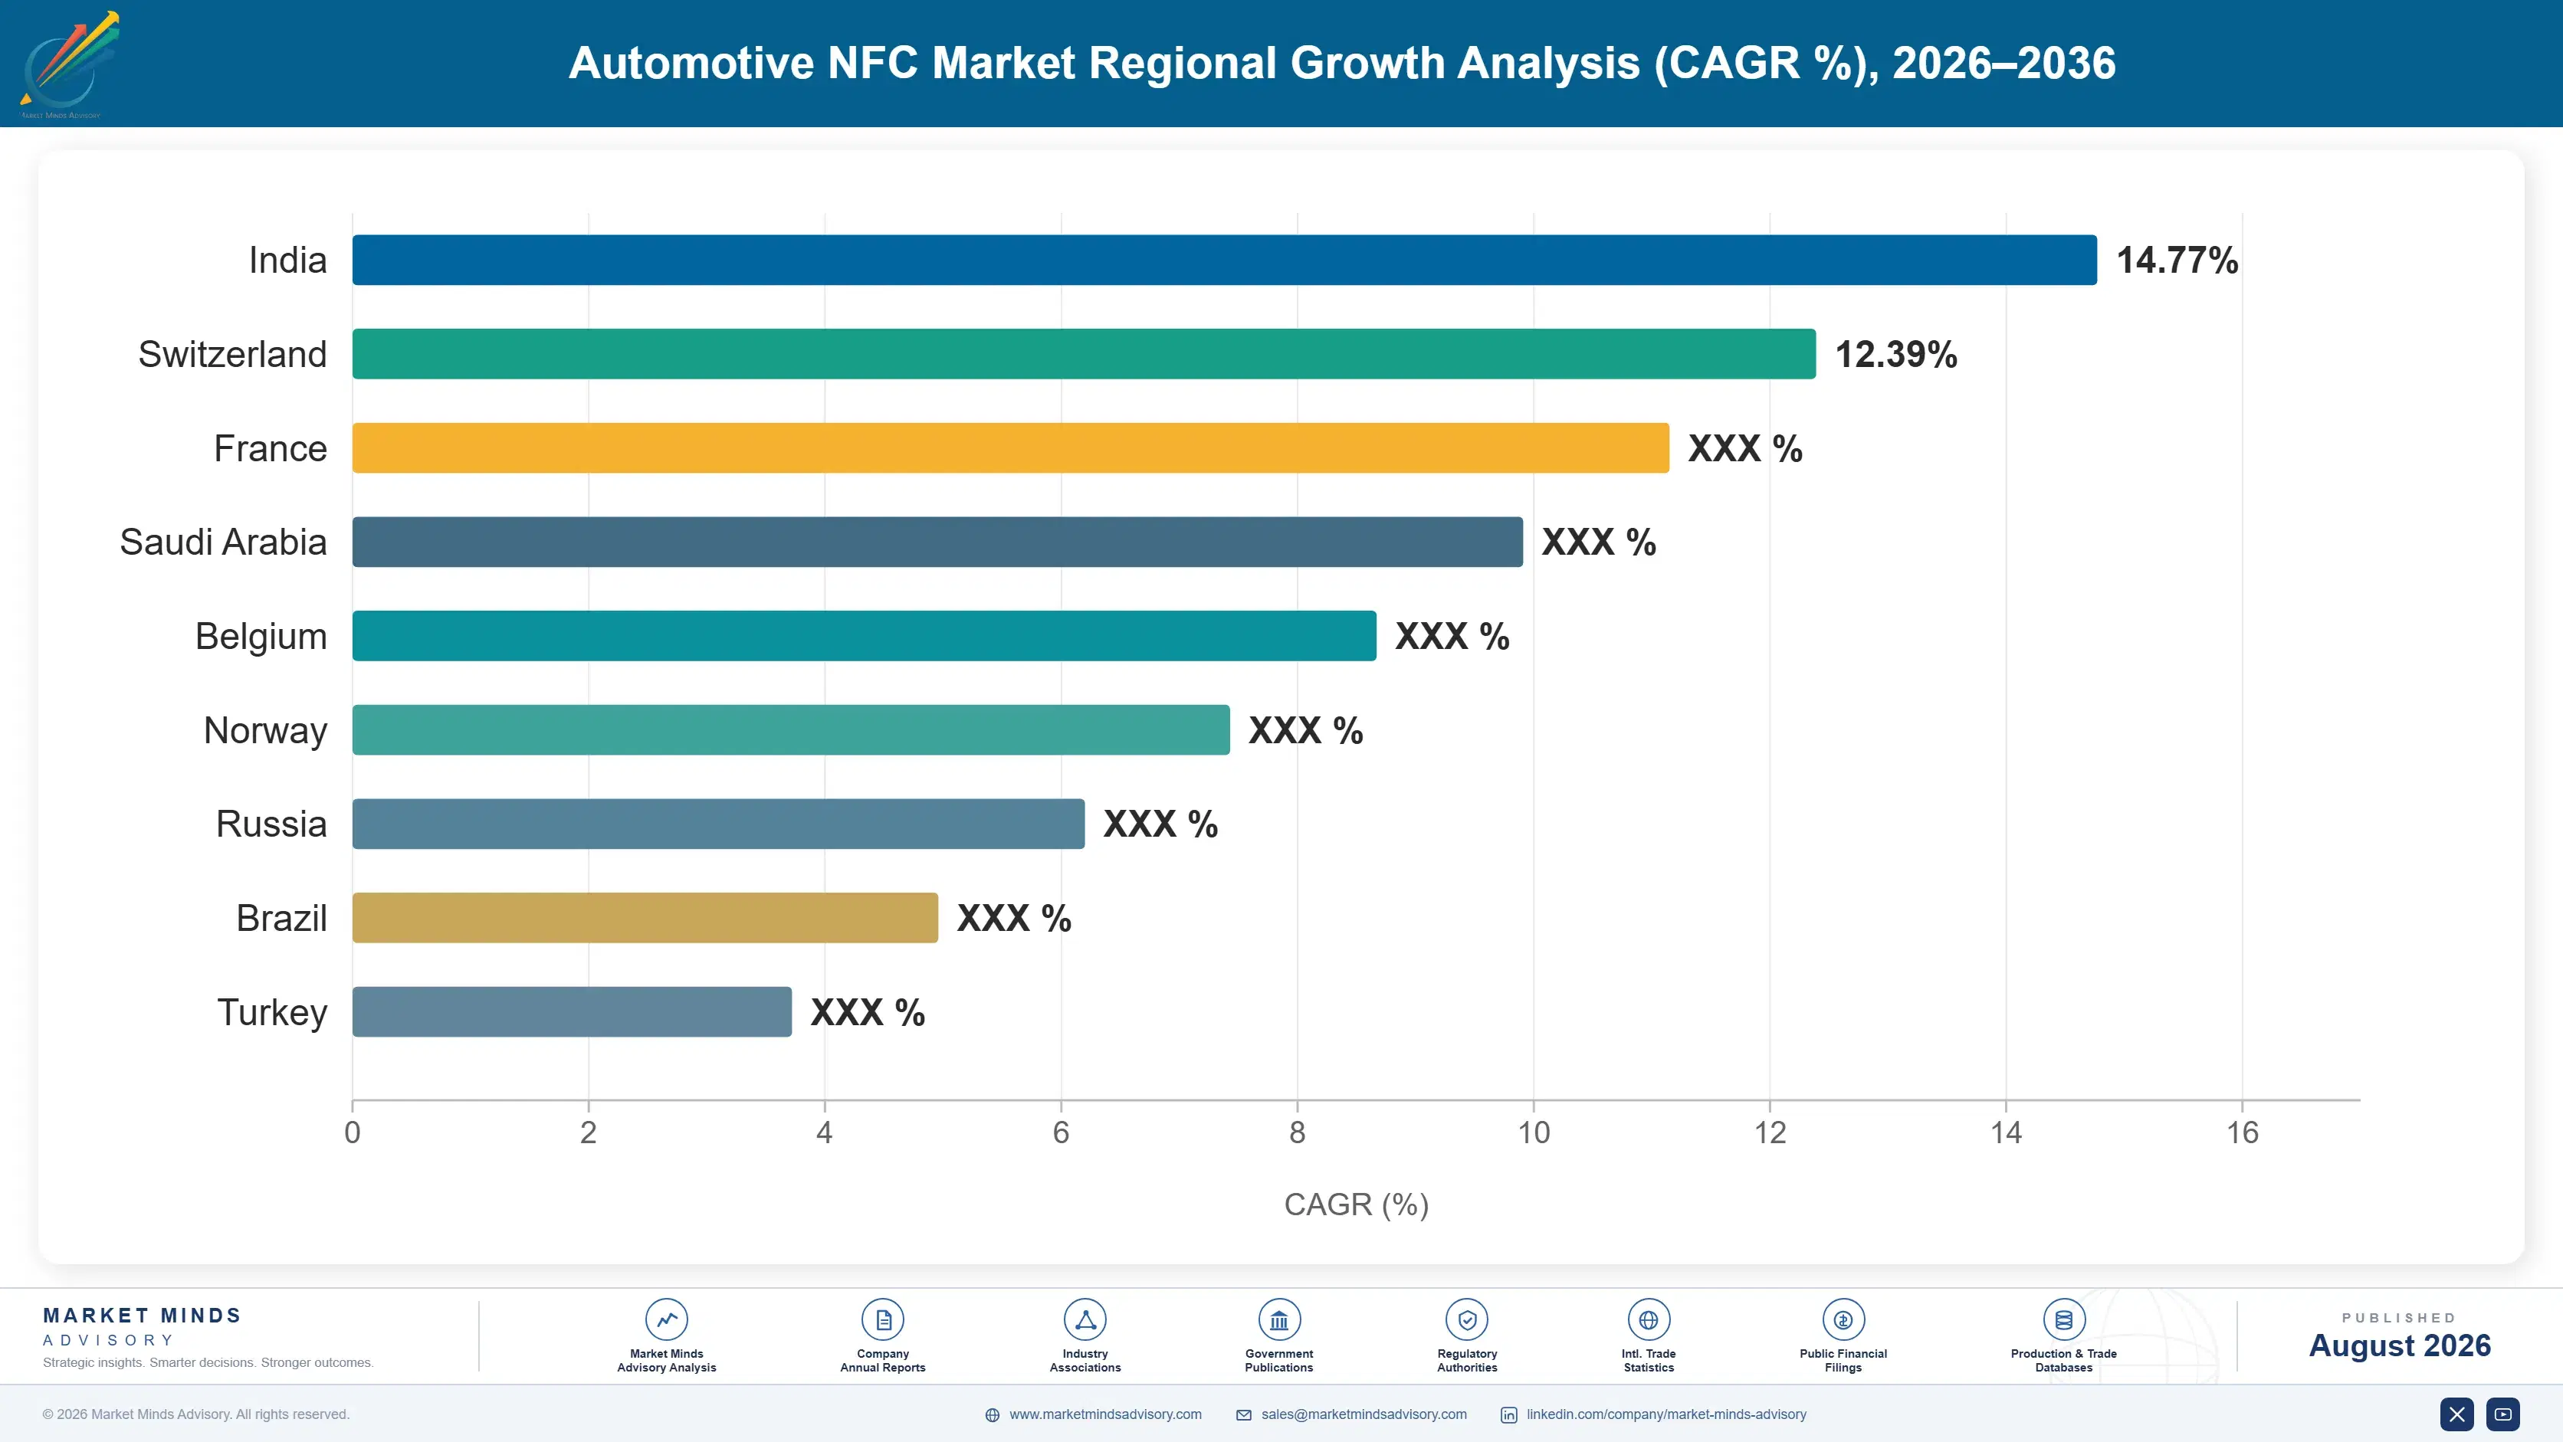The height and width of the screenshot is (1442, 2563).
Task: Click the France yellow bar
Action: pos(1010,447)
